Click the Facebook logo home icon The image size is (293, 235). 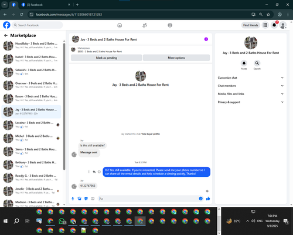click(x=6, y=25)
